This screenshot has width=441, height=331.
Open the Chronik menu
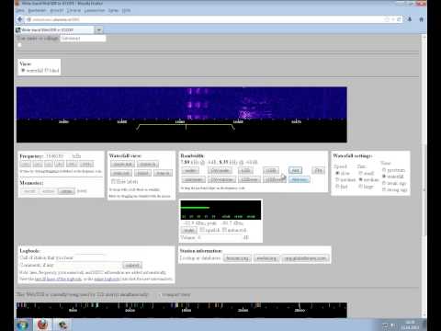73,10
